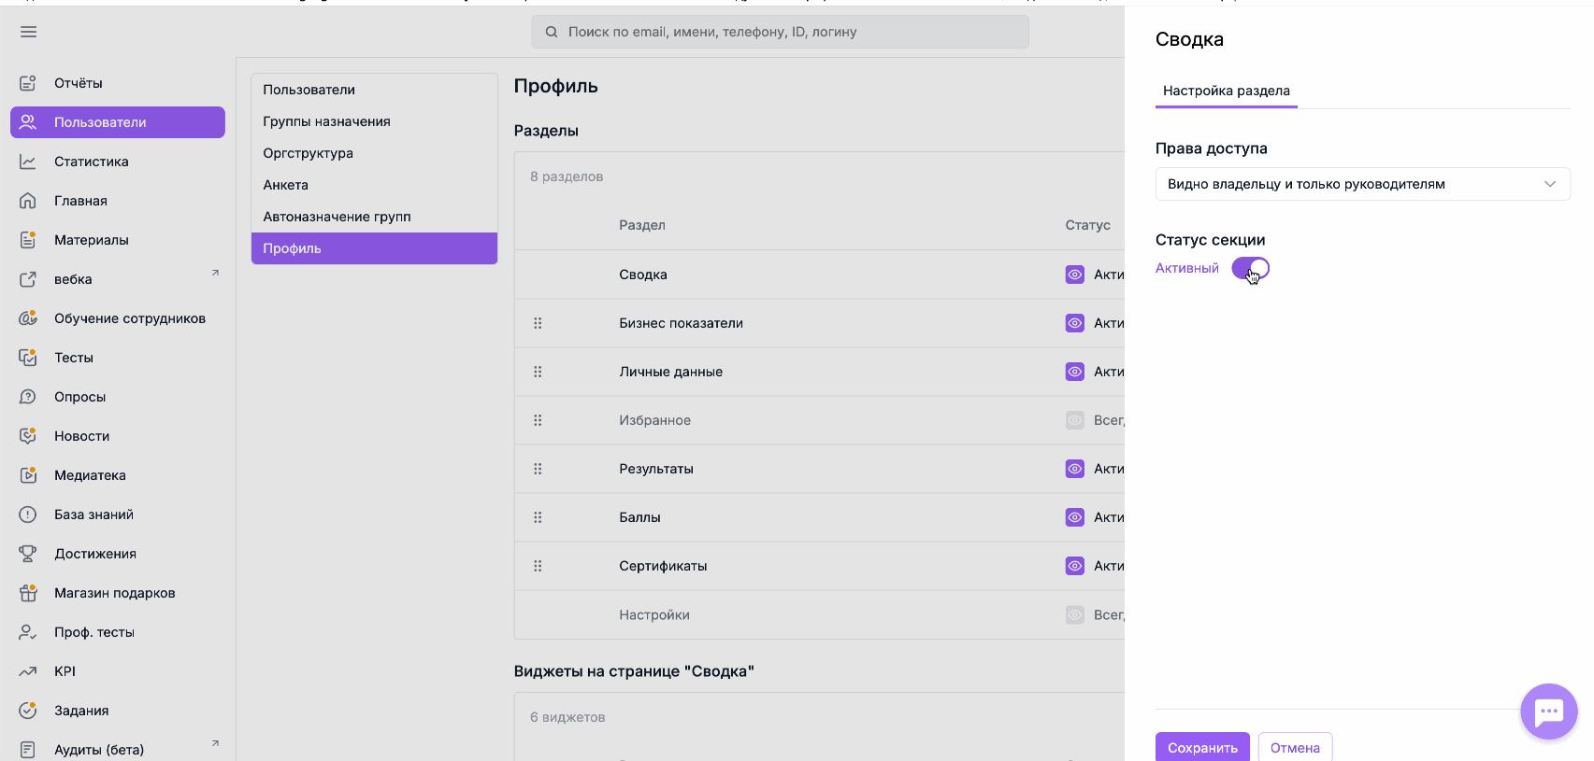Select the Настройка раздела tab
Viewport: 1594px width, 761px height.
click(x=1227, y=91)
